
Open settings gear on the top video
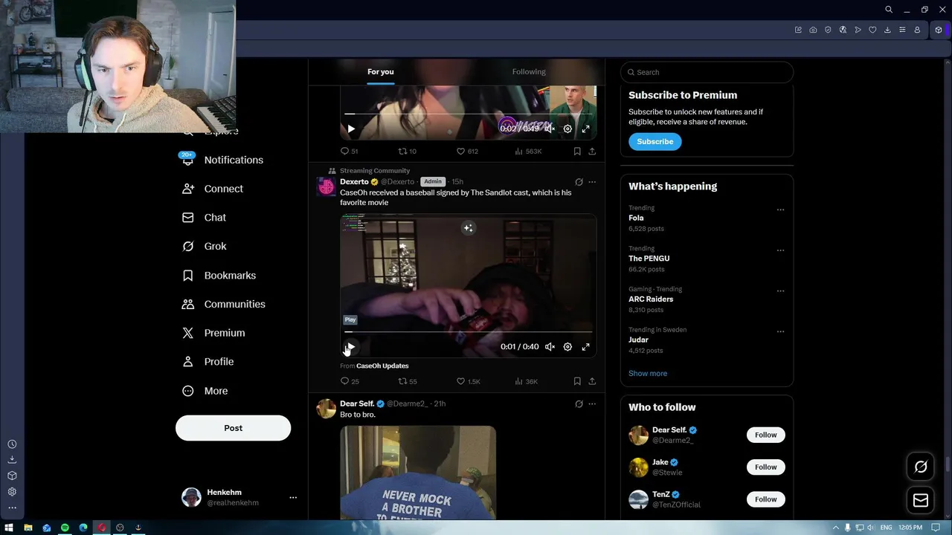coord(567,129)
